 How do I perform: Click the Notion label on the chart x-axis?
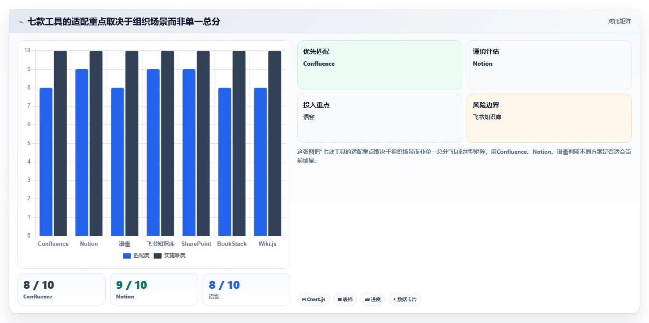[89, 244]
